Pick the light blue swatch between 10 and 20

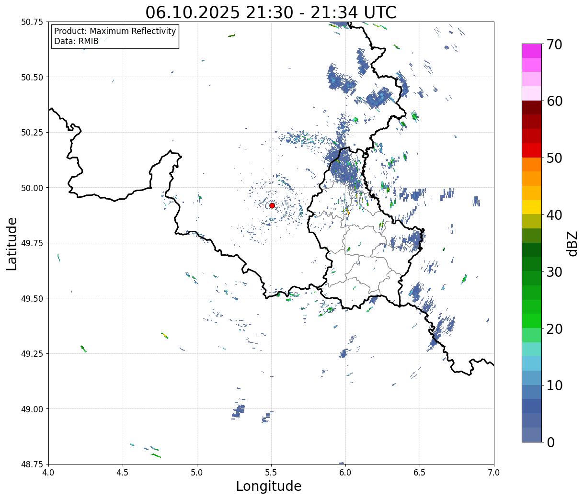(532, 363)
